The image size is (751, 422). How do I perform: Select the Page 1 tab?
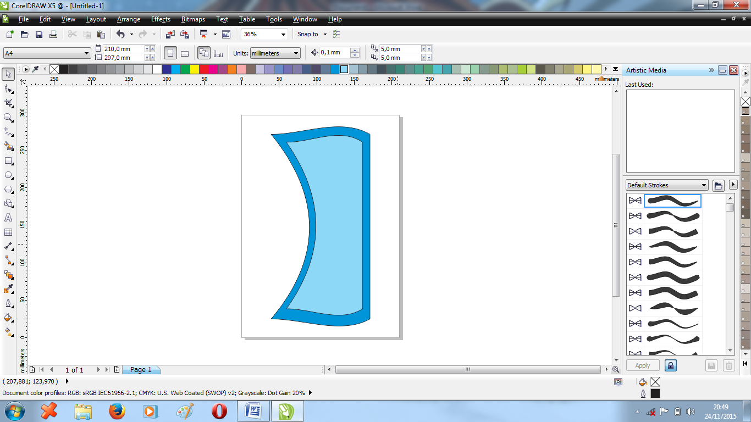[141, 370]
